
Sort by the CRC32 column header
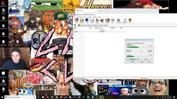coord(121,28)
